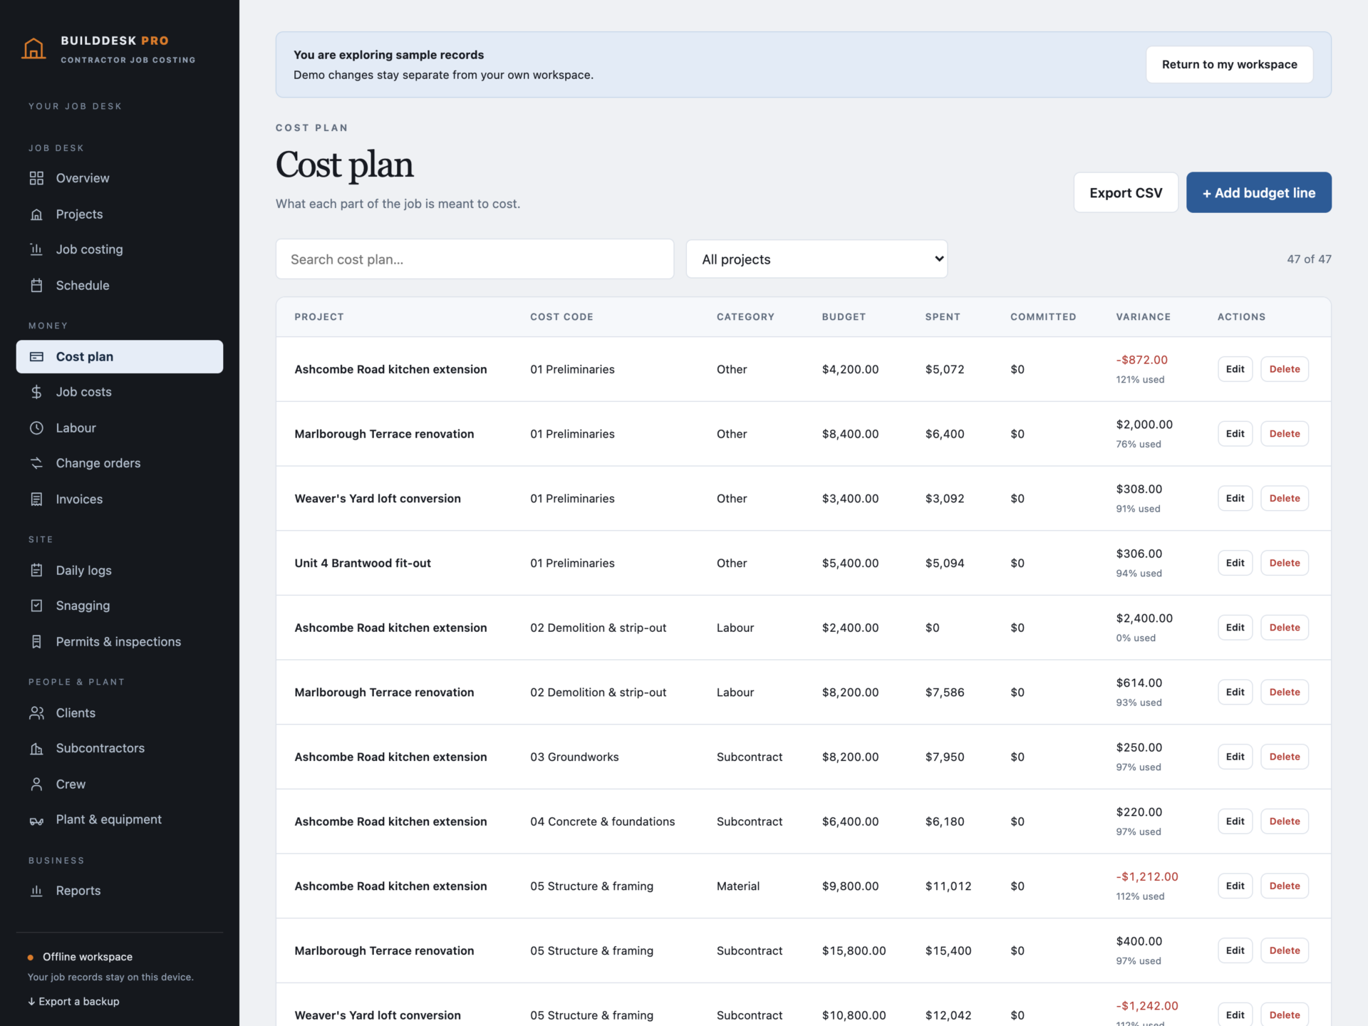Delete the 04 Concrete & foundations line
Image resolution: width=1368 pixels, height=1026 pixels.
(x=1284, y=822)
